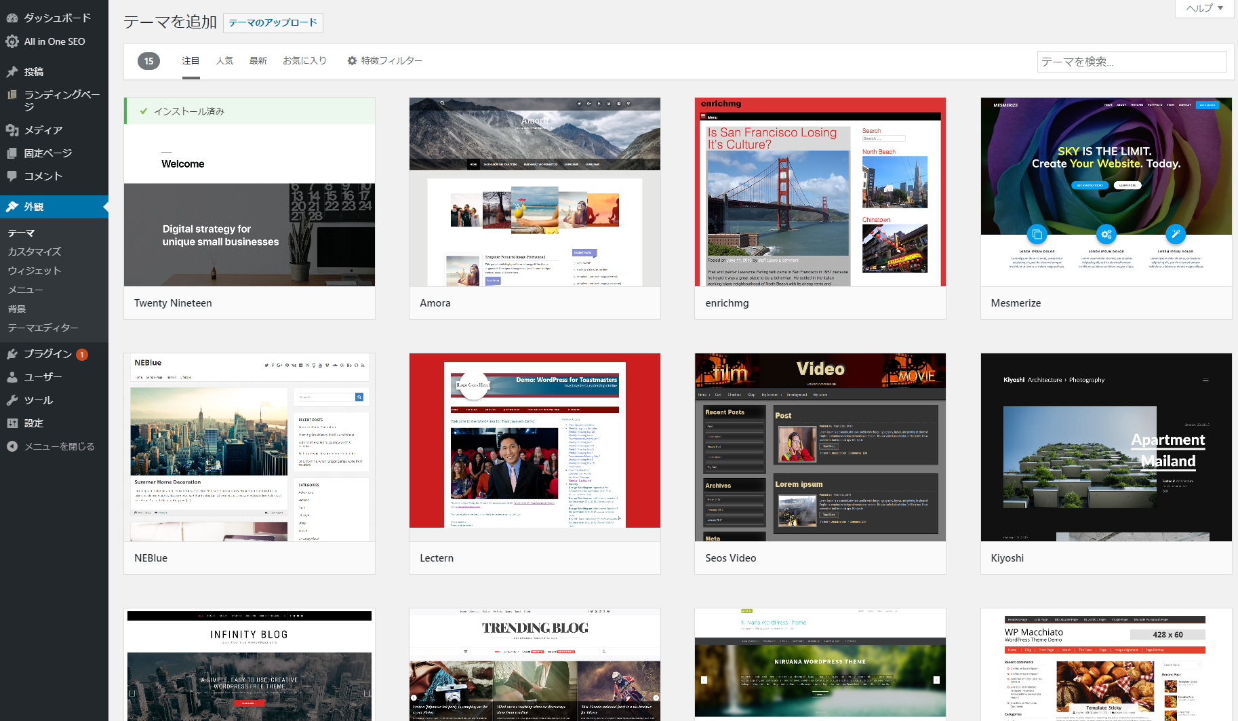Viewport: 1238px width, 721px height.
Task: Click the Comments speech bubble icon
Action: (x=12, y=176)
